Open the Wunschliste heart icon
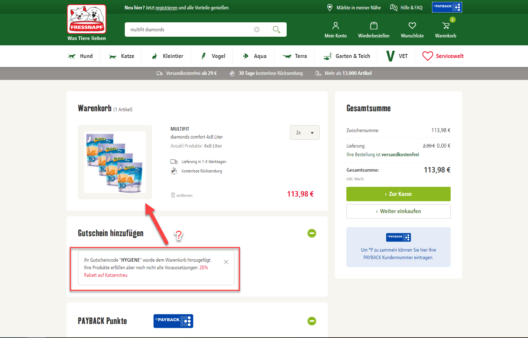Screen dimensions: 528x338 [x=412, y=26]
